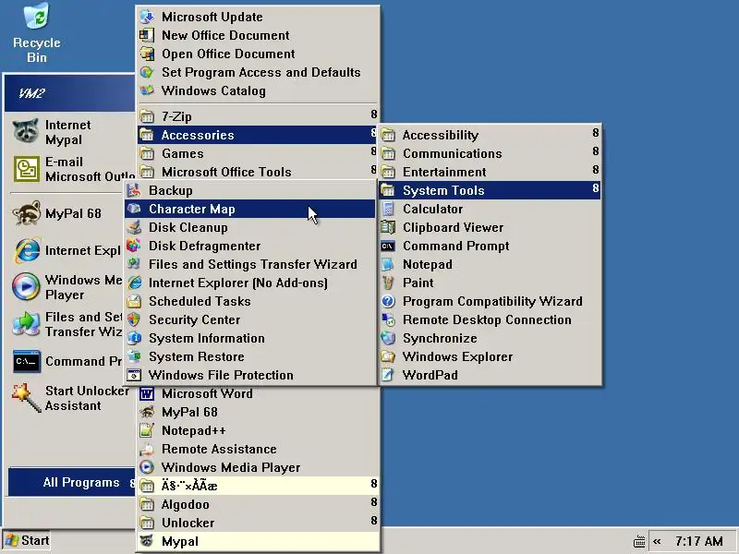Open Security Center shield icon
This screenshot has width=739, height=554.
[134, 319]
